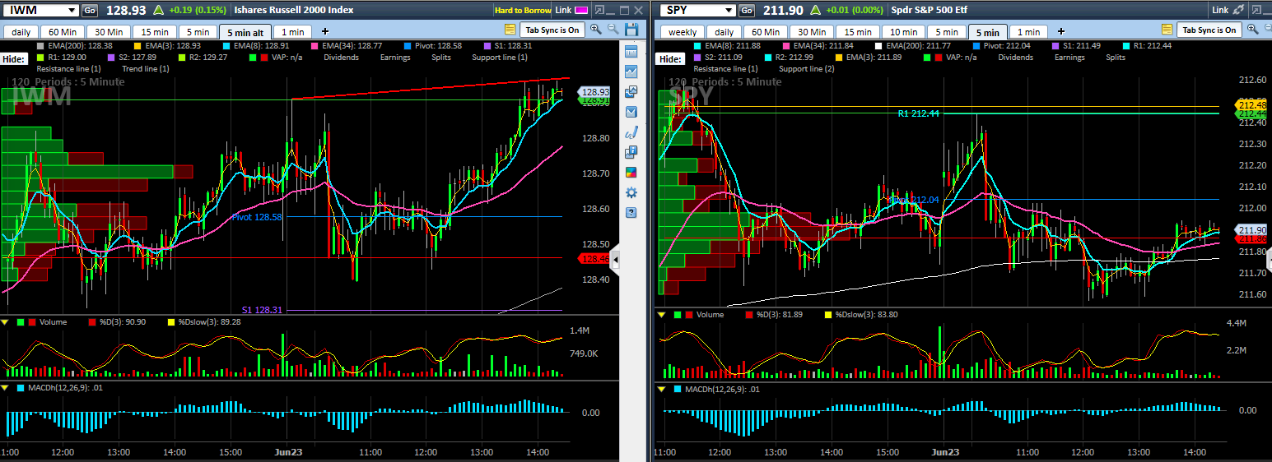The width and height of the screenshot is (1272, 462).
Task: Switch SPY chart to 30 Min tab
Action: click(x=810, y=31)
